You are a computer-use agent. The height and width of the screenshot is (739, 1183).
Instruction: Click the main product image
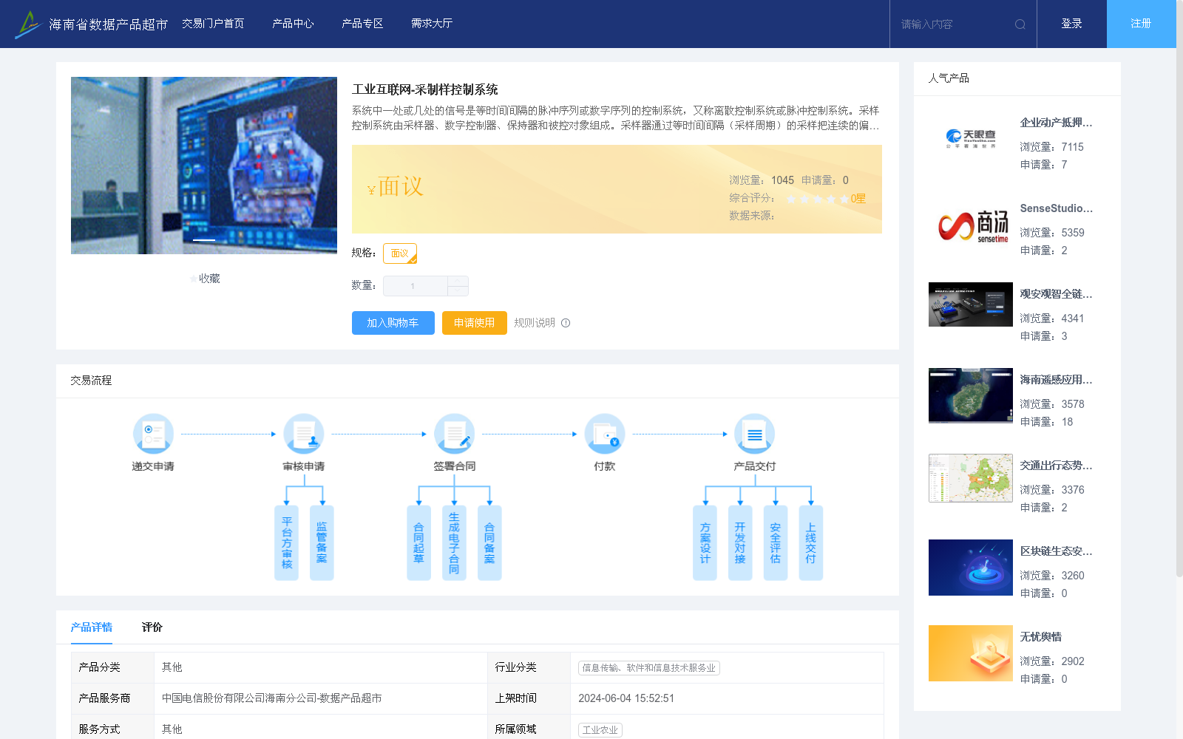point(204,166)
